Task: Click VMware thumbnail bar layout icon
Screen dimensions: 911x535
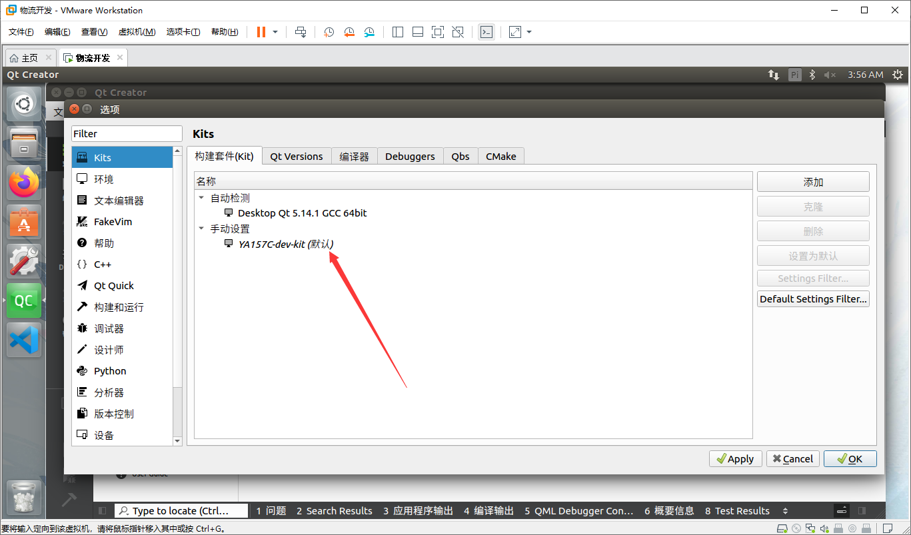Action: [418, 32]
